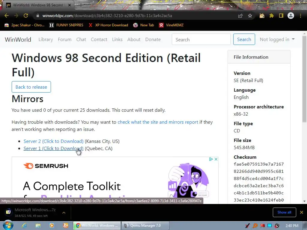Share this page via the share icon

pos(240,16)
